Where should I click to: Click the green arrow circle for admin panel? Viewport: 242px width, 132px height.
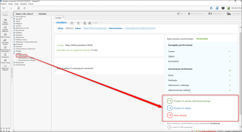click(x=170, y=101)
